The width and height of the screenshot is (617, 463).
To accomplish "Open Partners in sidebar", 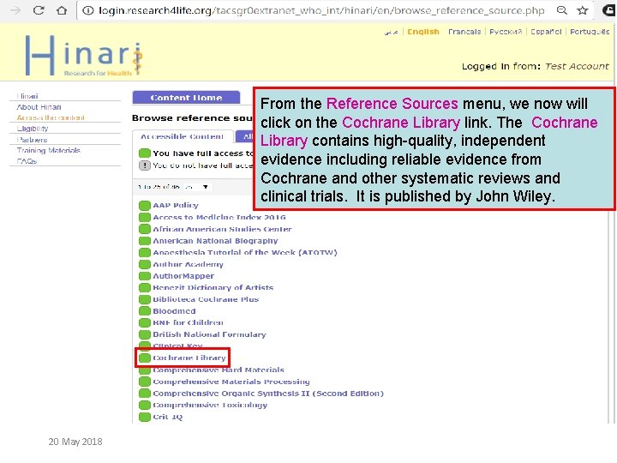I will pyautogui.click(x=32, y=140).
